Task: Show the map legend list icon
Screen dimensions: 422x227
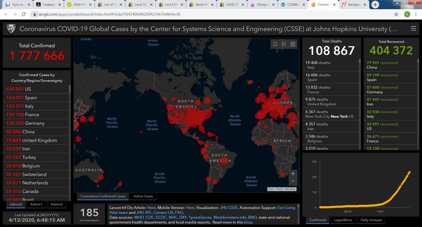Action: 284,44
